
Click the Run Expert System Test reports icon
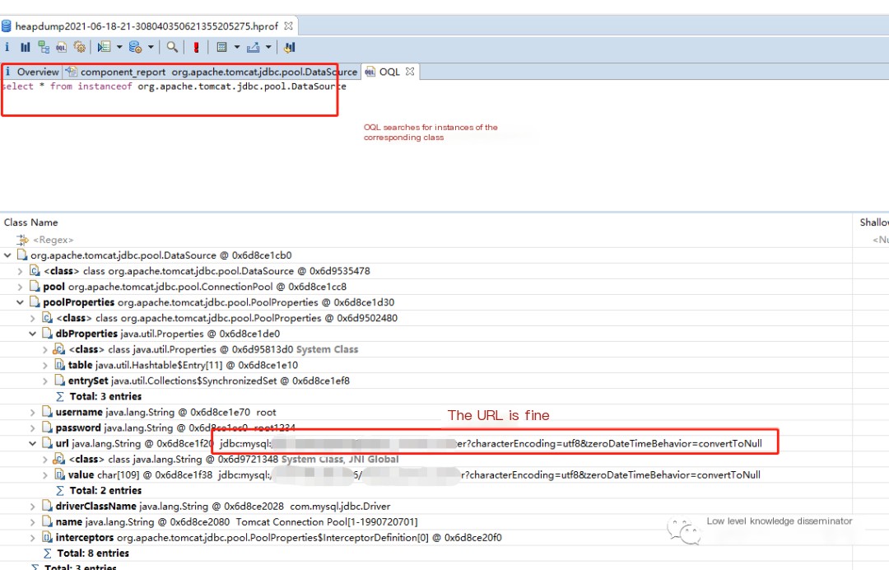pos(104,47)
